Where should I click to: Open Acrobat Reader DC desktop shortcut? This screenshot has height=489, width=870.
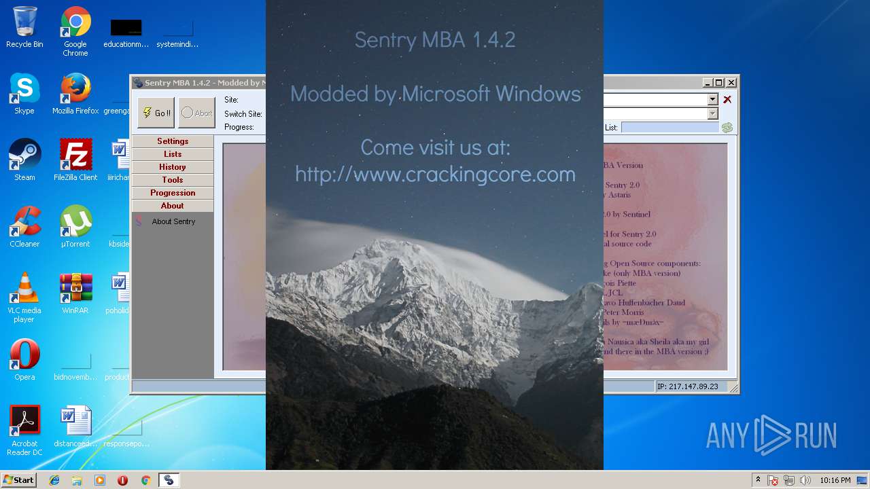[x=24, y=431]
